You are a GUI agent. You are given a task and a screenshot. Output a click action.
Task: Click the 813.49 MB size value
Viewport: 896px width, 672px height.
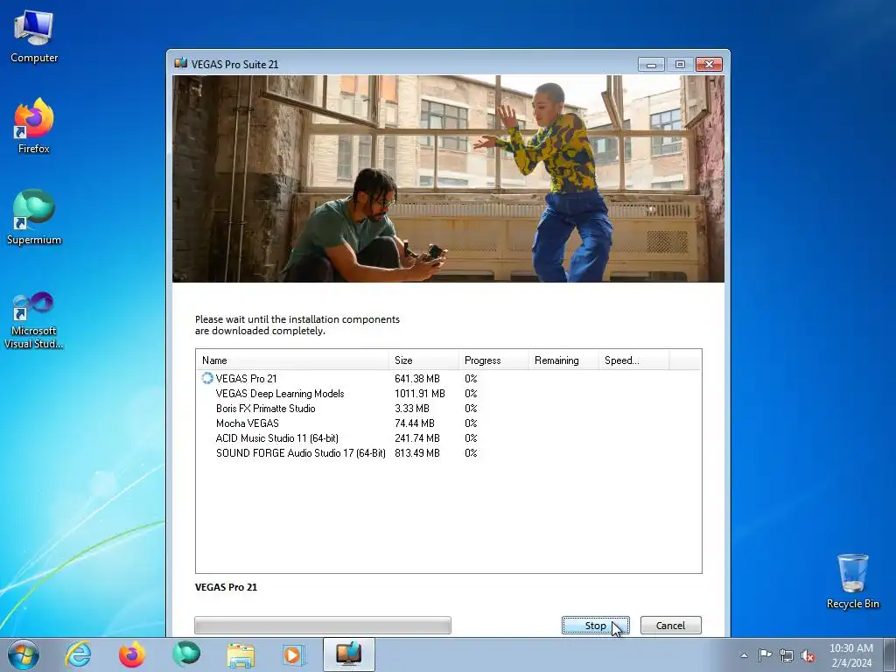tap(417, 452)
